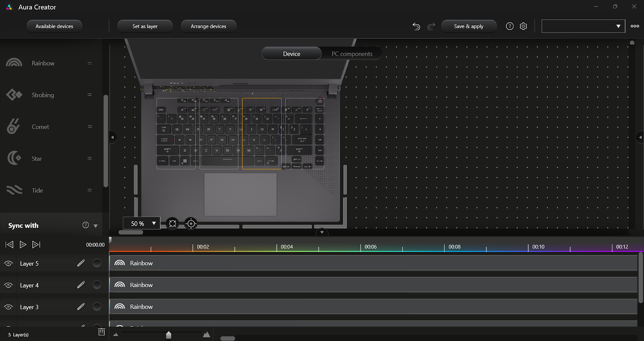644x341 pixels.
Task: Zoom out timeline with small triangle
Action: [x=116, y=335]
